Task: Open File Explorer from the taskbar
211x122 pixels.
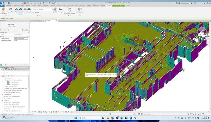Action: click(108, 118)
